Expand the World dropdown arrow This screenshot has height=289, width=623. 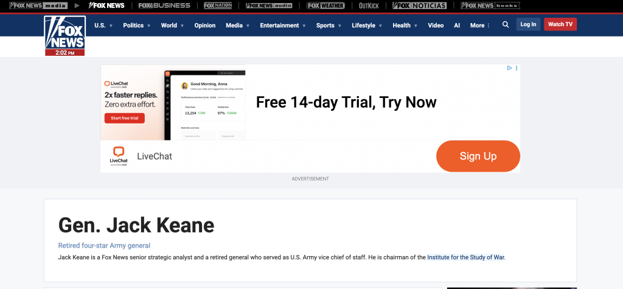tap(182, 26)
